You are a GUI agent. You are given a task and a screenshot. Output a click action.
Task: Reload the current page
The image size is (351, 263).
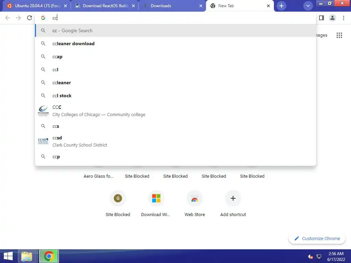29,18
